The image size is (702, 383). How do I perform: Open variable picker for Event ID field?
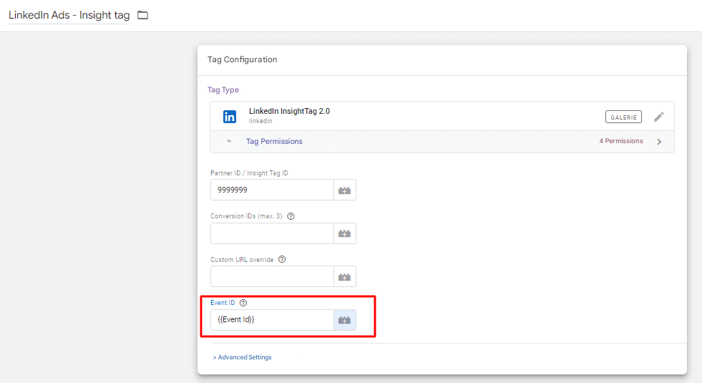coord(344,320)
